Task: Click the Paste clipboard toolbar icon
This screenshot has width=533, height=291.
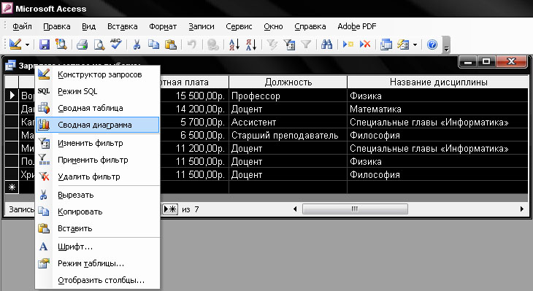Action: 171,44
